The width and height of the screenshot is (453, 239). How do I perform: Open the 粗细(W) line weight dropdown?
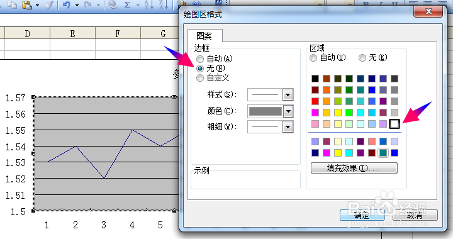(x=288, y=126)
